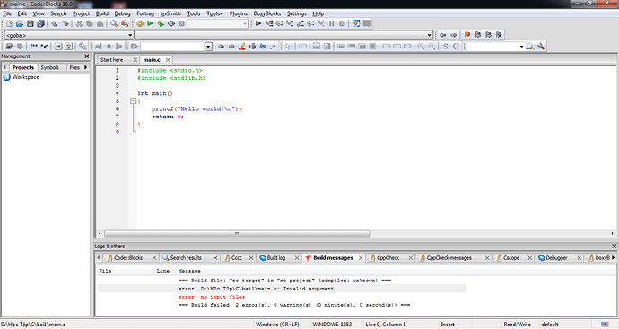The height and width of the screenshot is (329, 619).
Task: Switch to the Build log tab
Action: click(276, 257)
